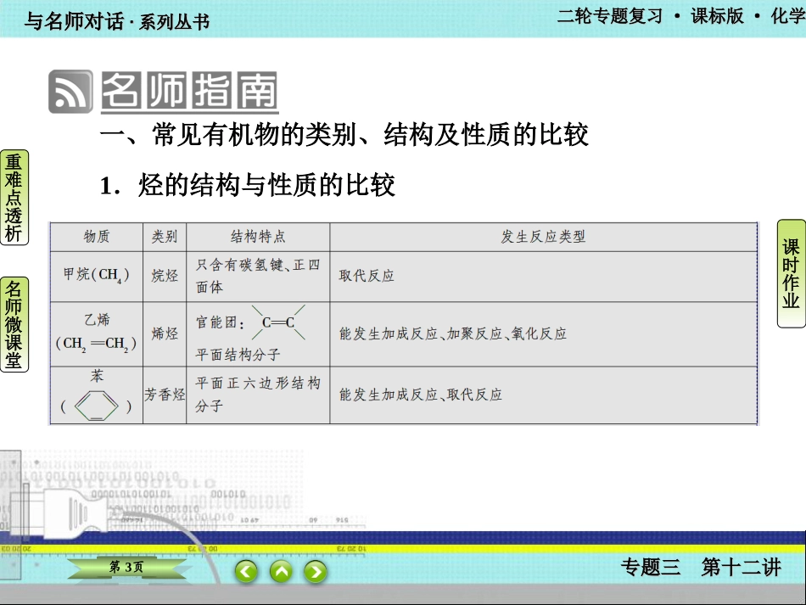Click the 二轮专题复习 header text
Screen dimensions: 806x605
(x=610, y=16)
